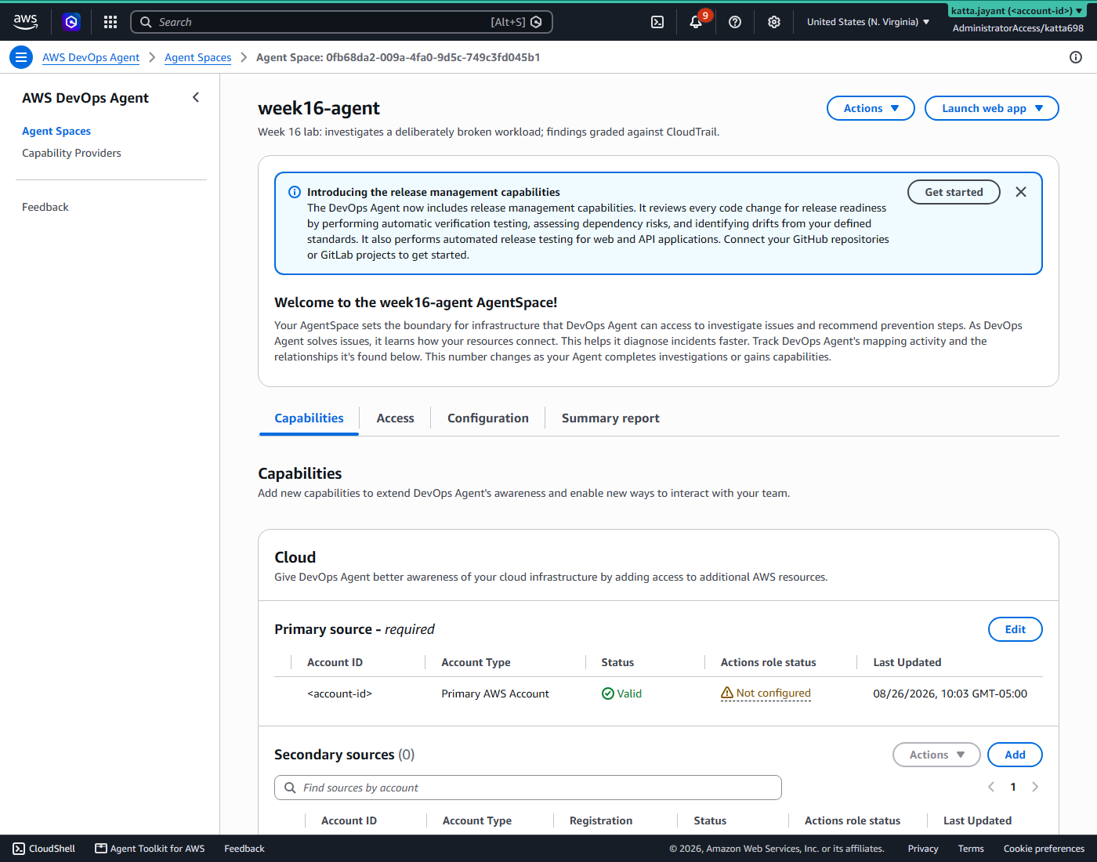Click the 08/26/2026, 10:03 GMT-05:00 timestamp
The height and width of the screenshot is (862, 1097).
click(950, 694)
